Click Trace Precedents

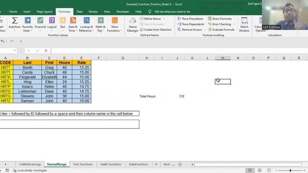pos(190,19)
